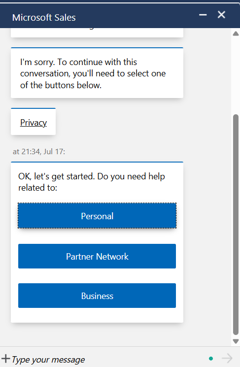Viewport: 240px width, 367px height.
Task: Minimize the Microsoft Sales chat window
Action: point(203,15)
